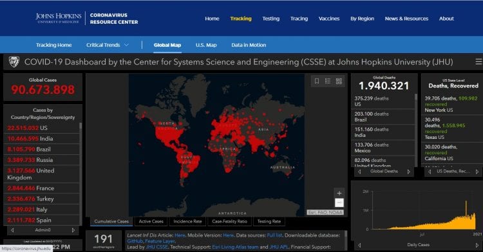This screenshot has width=483, height=252.
Task: Click the Esri, FAO, NOAA attribution
Action: point(325,212)
